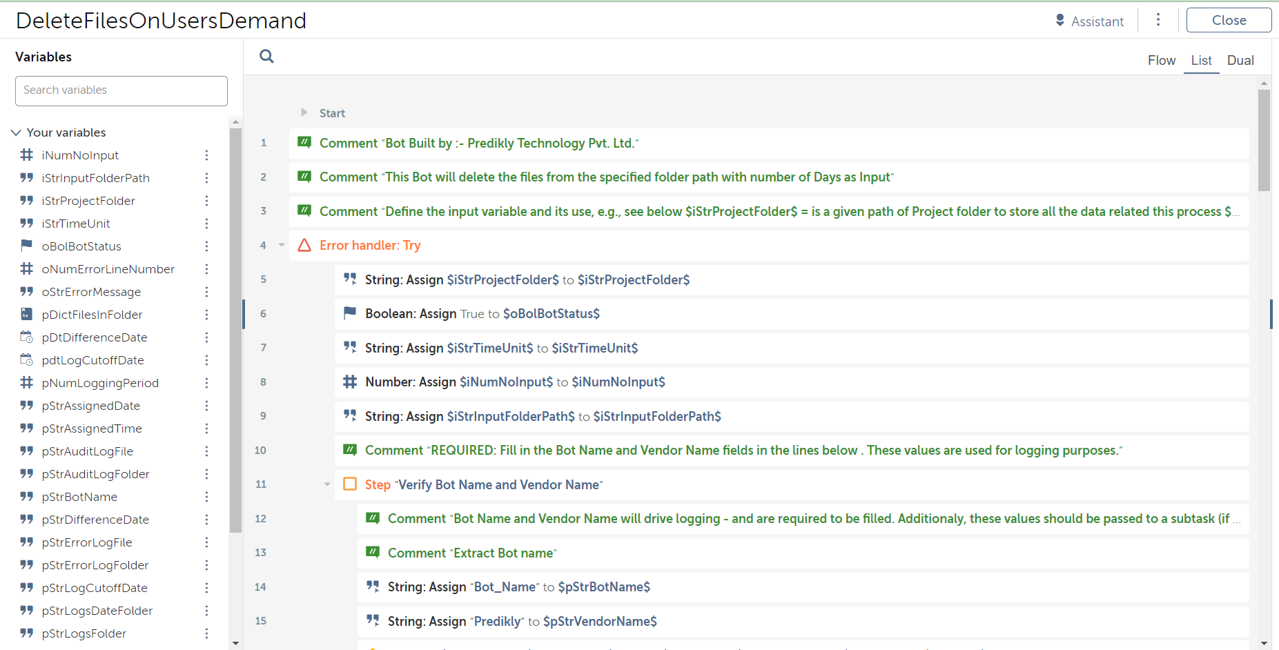Click the datetime icon beside pDtDifferenceDate
Image resolution: width=1279 pixels, height=650 pixels.
point(27,337)
